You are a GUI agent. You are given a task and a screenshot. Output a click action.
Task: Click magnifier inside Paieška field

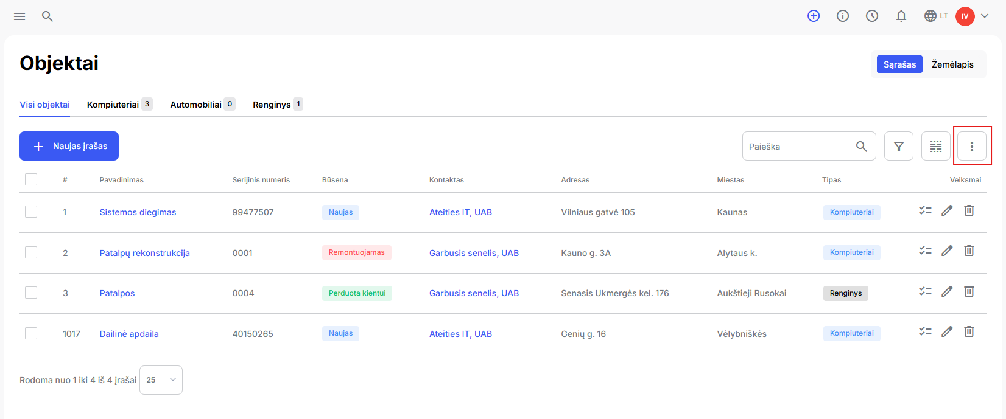[x=861, y=146]
